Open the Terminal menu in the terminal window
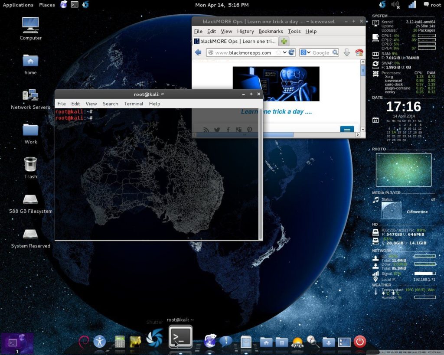444x355 pixels. point(133,104)
